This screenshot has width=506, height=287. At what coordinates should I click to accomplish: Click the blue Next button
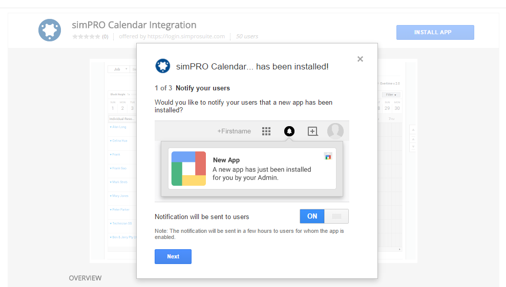173,256
